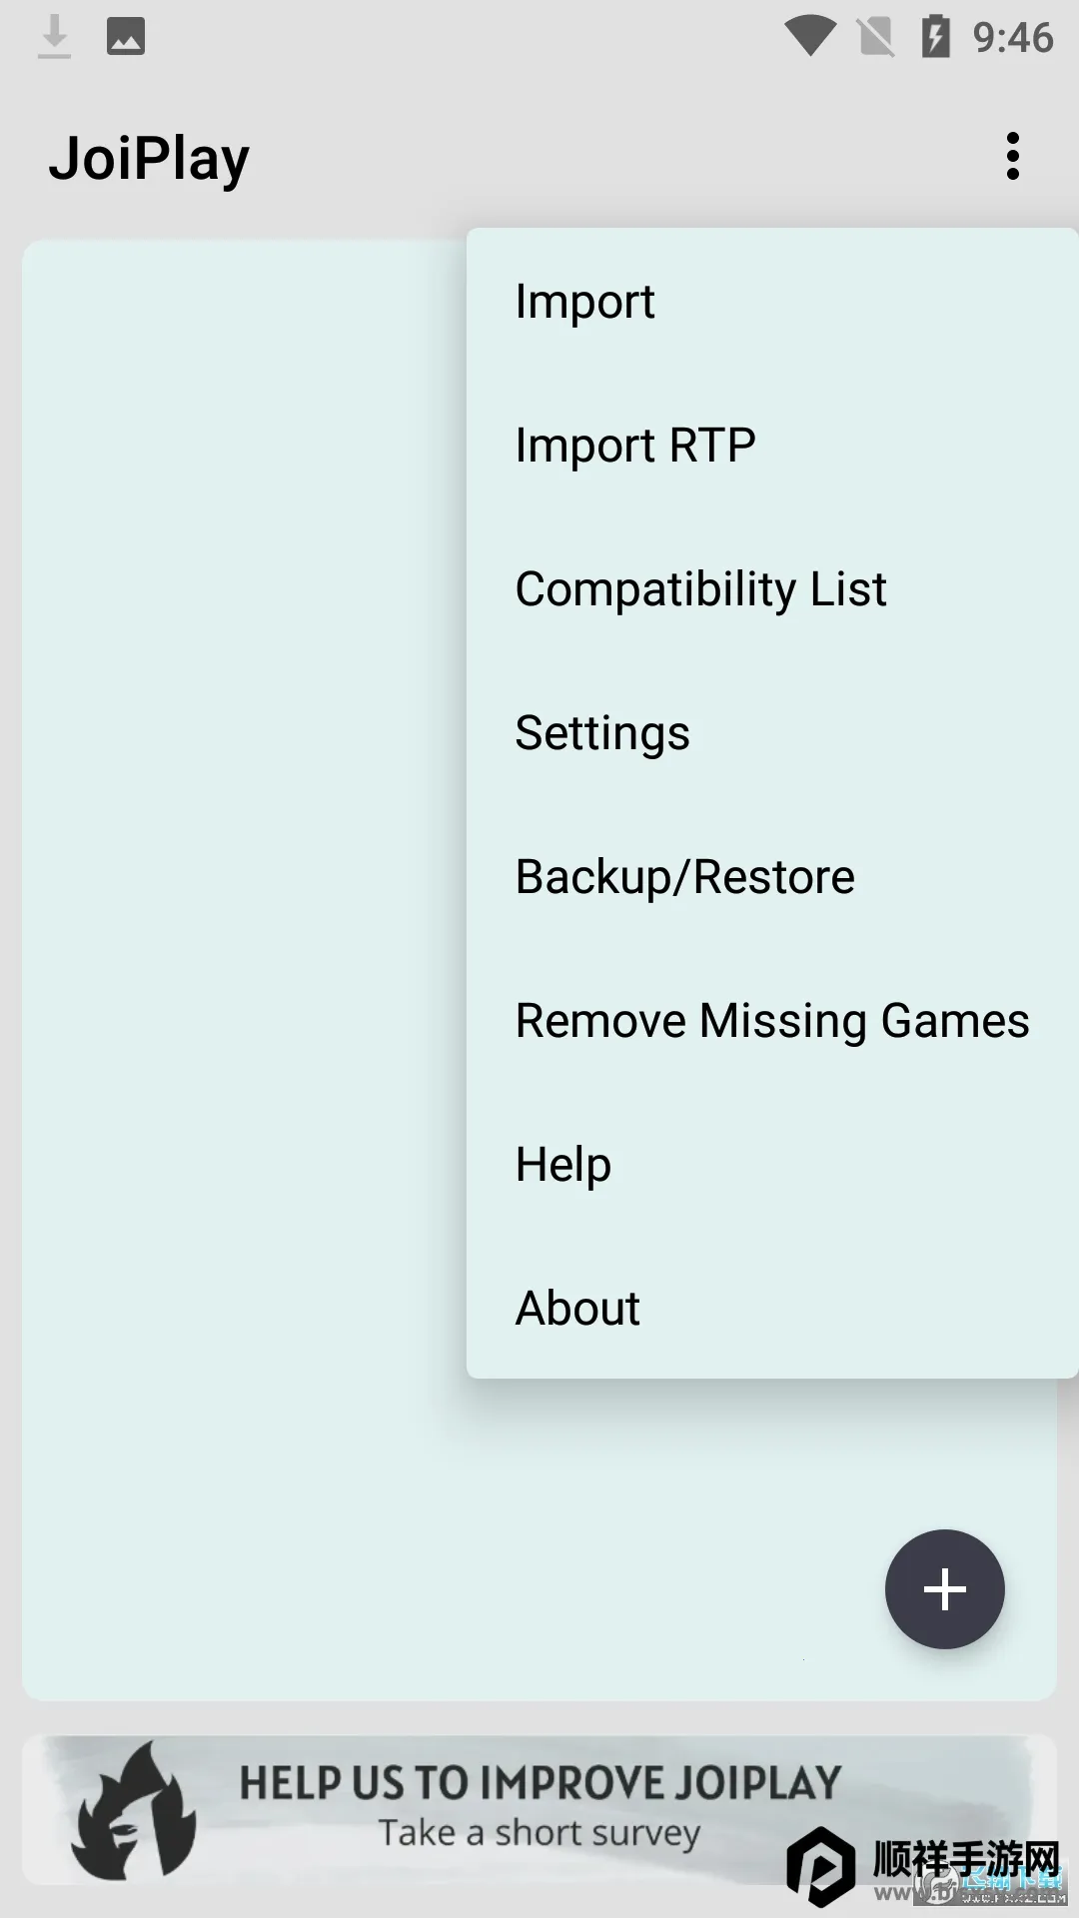Image resolution: width=1079 pixels, height=1918 pixels.
Task: Select Backup/Restore option
Action: [685, 877]
